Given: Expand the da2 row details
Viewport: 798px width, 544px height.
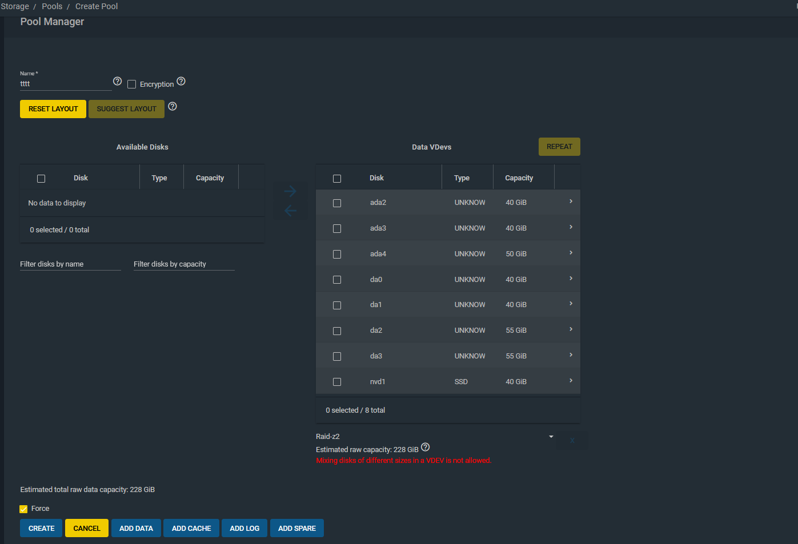Looking at the screenshot, I should (x=571, y=329).
